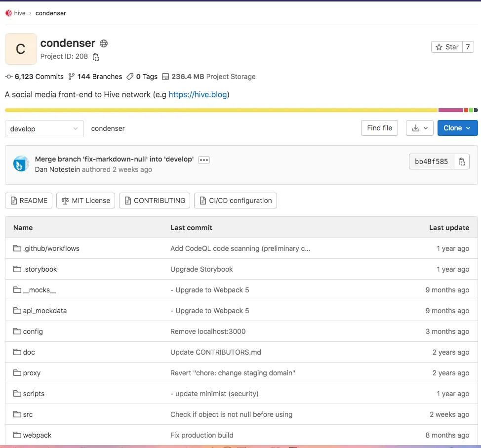
Task: Click the proxy folder icon
Action: [x=17, y=372]
